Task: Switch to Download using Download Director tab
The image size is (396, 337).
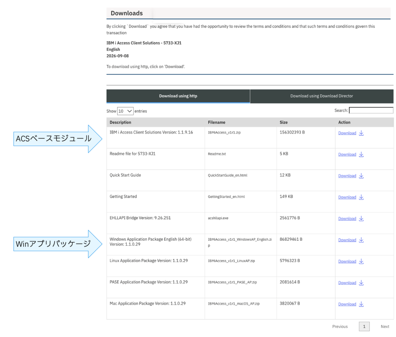Action: pos(322,96)
